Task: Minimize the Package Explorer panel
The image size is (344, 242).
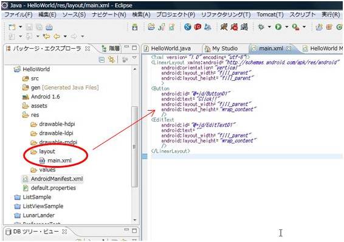Action: [126, 46]
